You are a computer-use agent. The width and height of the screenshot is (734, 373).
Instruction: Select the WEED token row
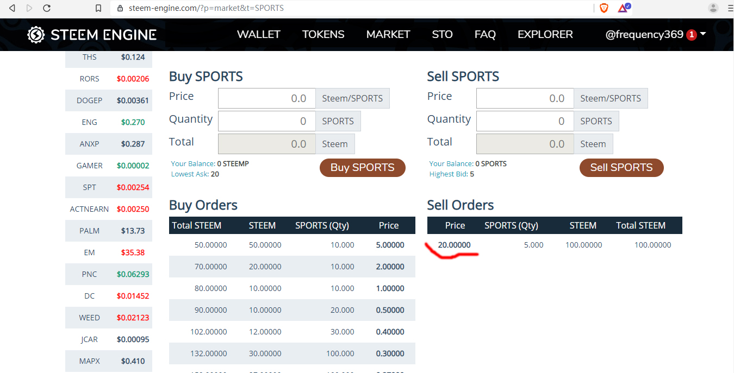pos(109,318)
